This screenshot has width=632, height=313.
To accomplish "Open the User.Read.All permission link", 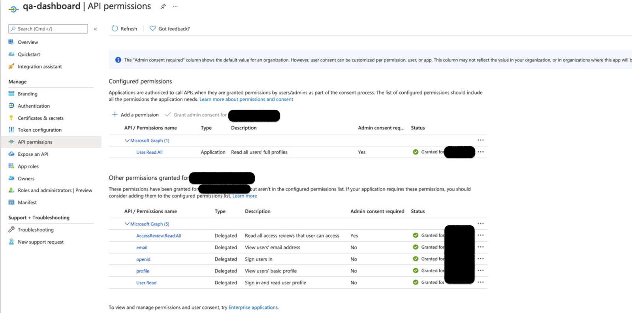I will point(149,152).
